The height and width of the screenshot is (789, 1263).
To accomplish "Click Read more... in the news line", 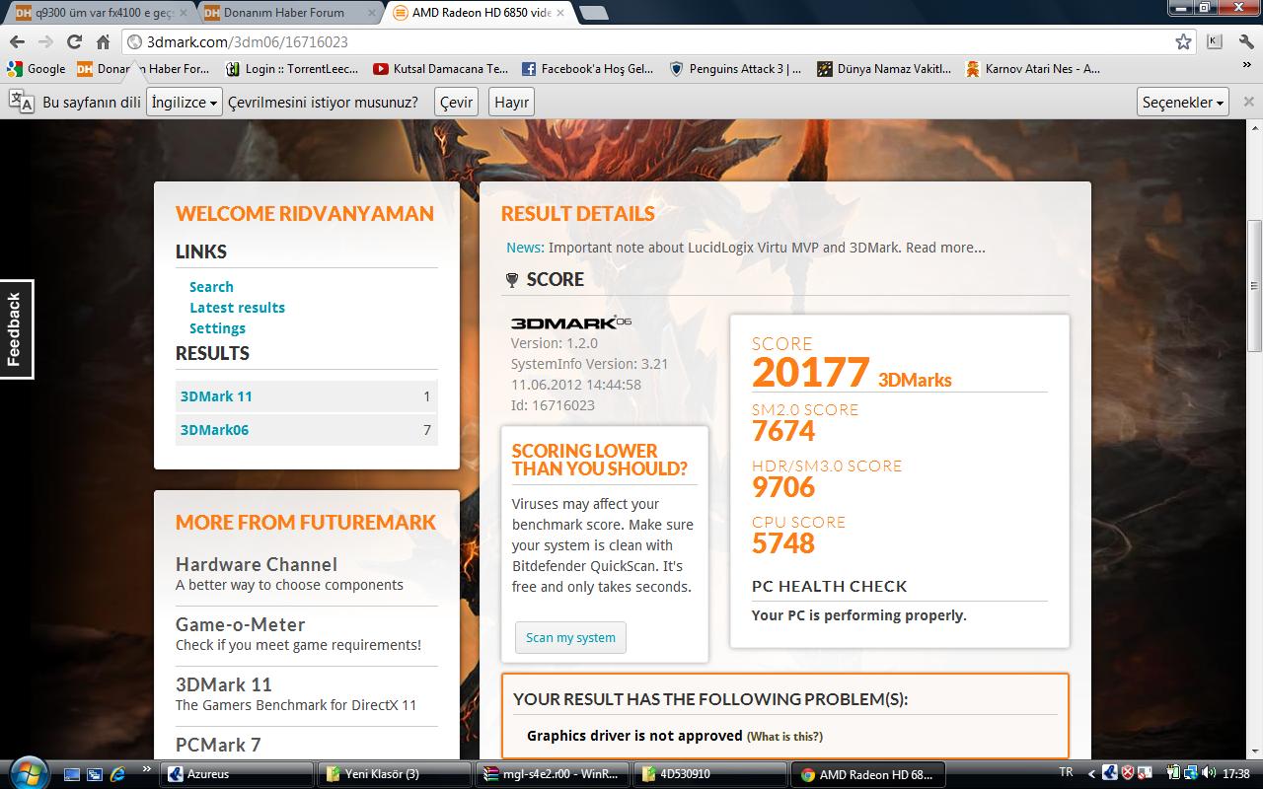I will click(945, 248).
